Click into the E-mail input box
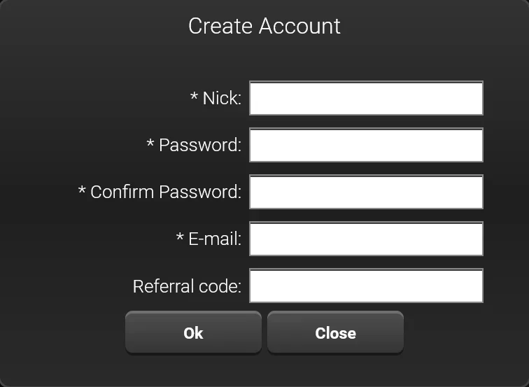This screenshot has width=529, height=387. coord(366,239)
